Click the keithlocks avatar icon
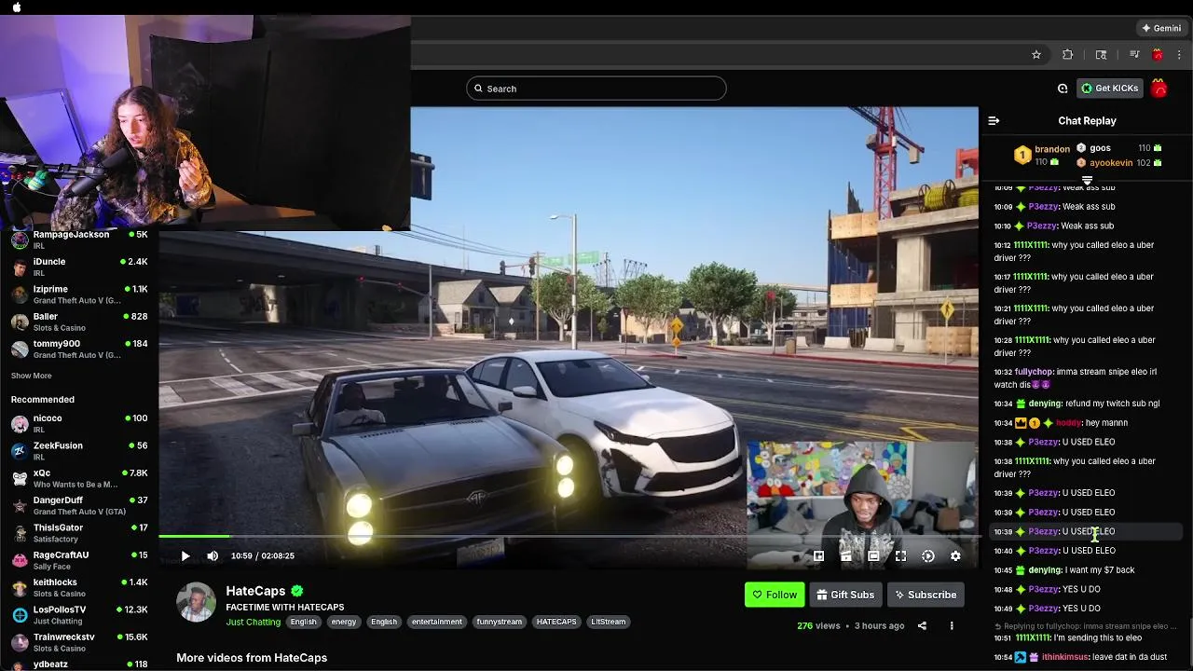The height and width of the screenshot is (671, 1193). (20, 588)
